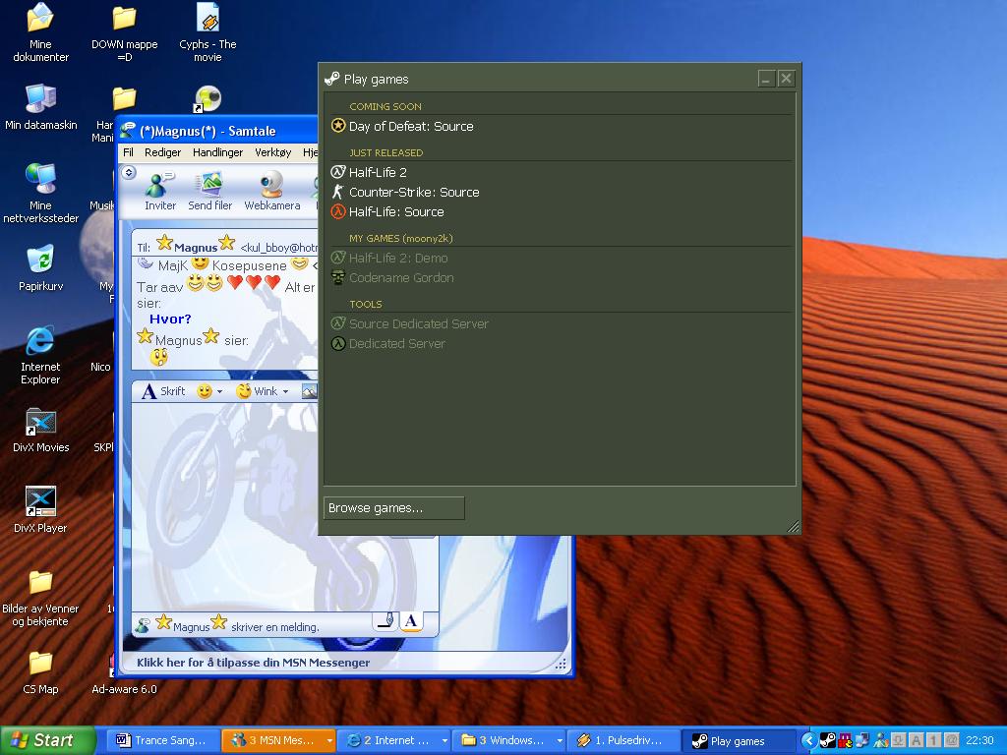
Task: Click MSN Messenger tray icon
Action: point(880,740)
